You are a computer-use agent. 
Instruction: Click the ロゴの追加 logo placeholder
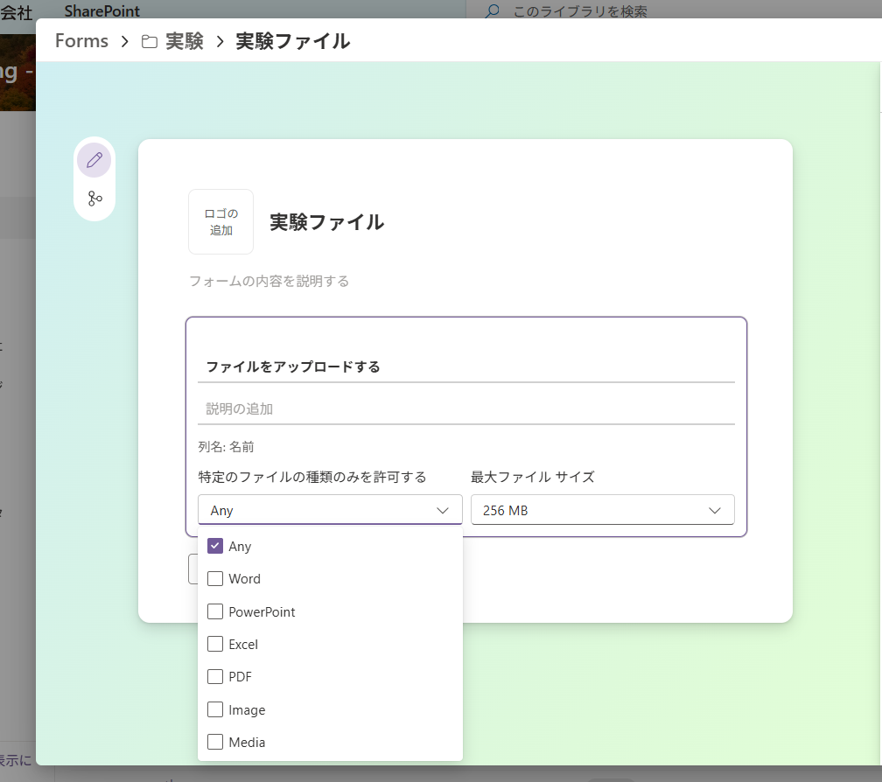(220, 222)
